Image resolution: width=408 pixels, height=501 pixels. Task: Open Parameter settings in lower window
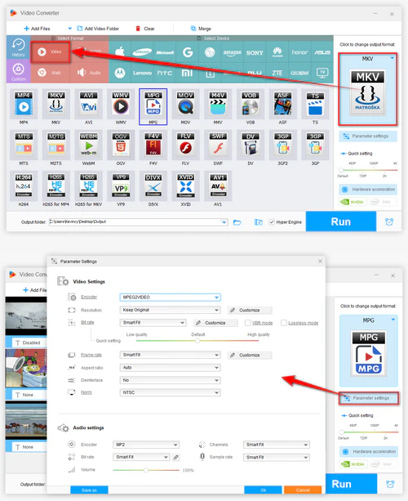(x=369, y=398)
